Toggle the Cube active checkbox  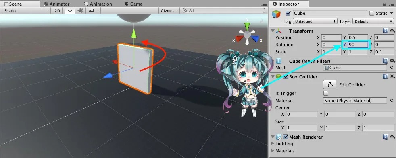[288, 13]
